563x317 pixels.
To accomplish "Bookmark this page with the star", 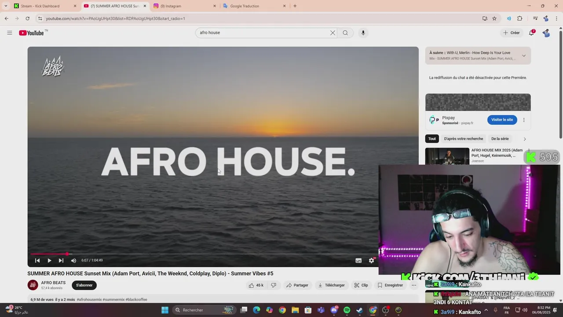I will [494, 18].
